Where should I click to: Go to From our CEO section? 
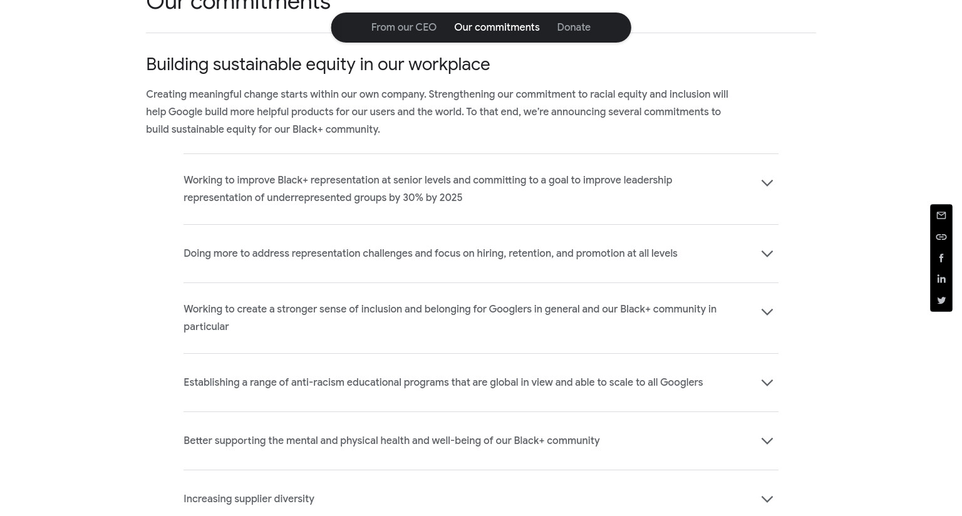coord(404,28)
